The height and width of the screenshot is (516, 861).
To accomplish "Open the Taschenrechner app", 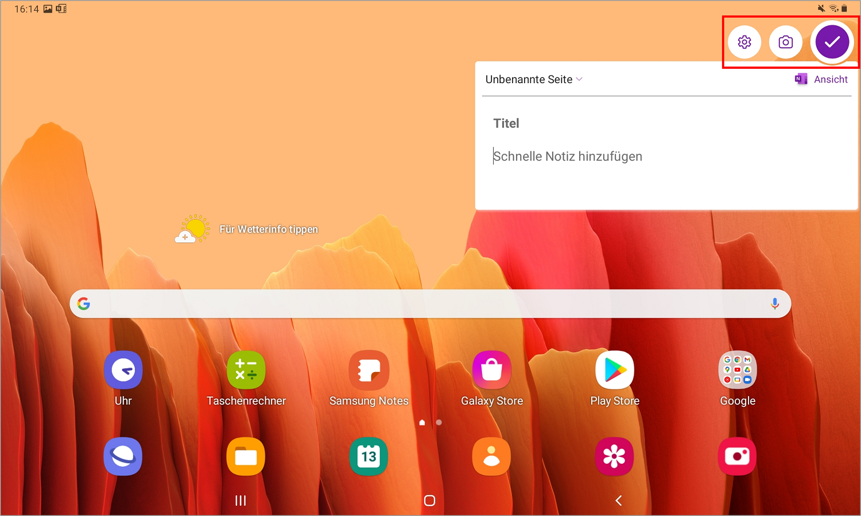I will click(x=246, y=378).
